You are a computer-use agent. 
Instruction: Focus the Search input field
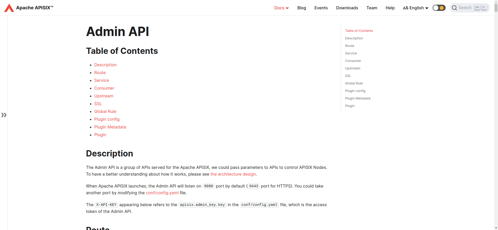pyautogui.click(x=470, y=8)
